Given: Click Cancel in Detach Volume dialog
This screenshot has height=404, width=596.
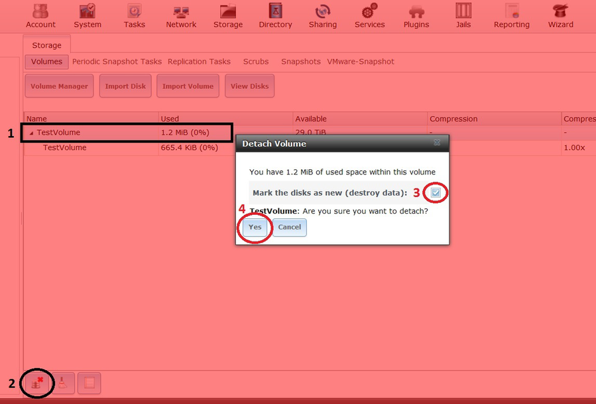Looking at the screenshot, I should 289,228.
